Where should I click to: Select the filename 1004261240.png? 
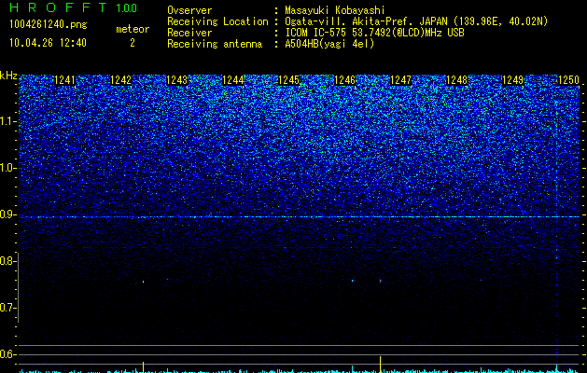point(49,24)
